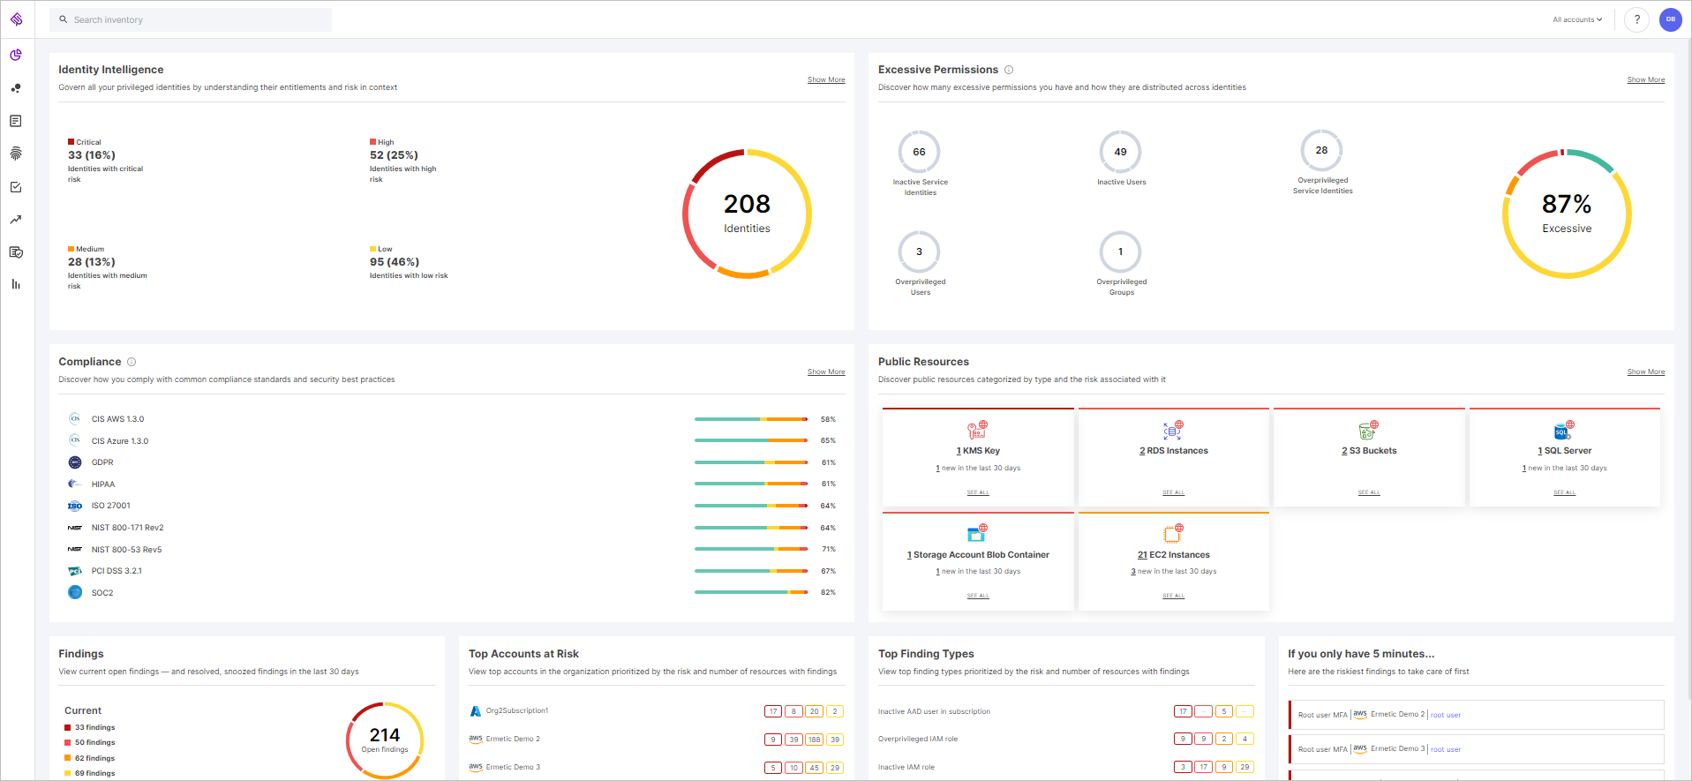
Task: Open the document list sidebar icon
Action: click(x=16, y=121)
